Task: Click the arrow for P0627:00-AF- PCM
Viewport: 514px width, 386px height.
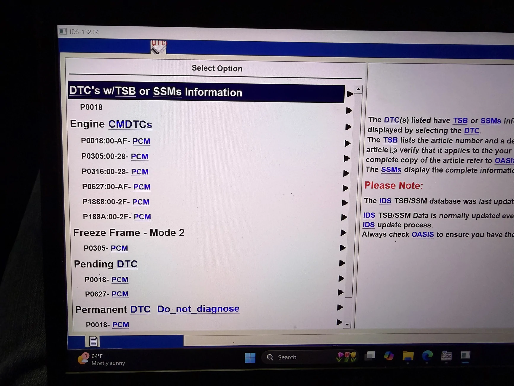Action: pos(345,188)
